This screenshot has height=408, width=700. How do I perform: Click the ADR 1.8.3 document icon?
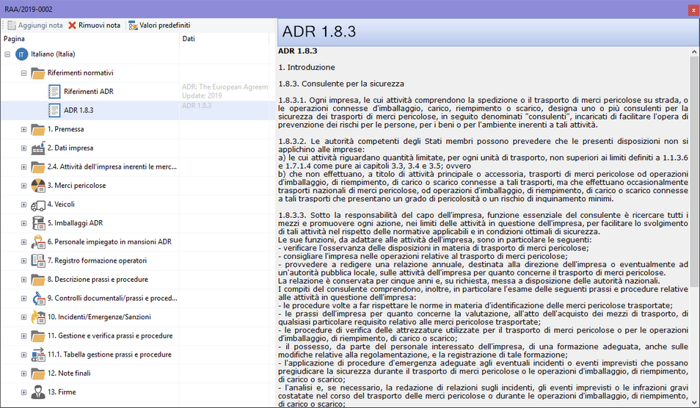point(54,110)
